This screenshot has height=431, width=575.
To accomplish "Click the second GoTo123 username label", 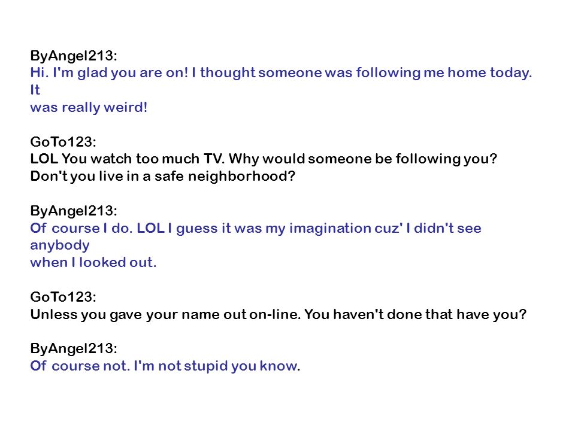I will (63, 297).
